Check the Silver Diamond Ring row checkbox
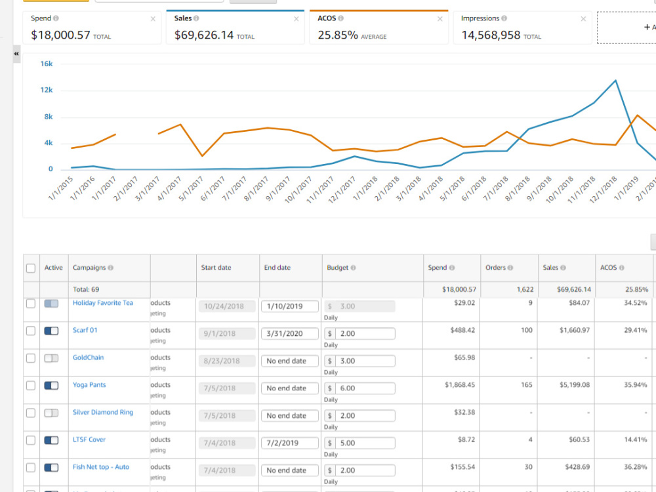The image size is (656, 492). point(31,413)
